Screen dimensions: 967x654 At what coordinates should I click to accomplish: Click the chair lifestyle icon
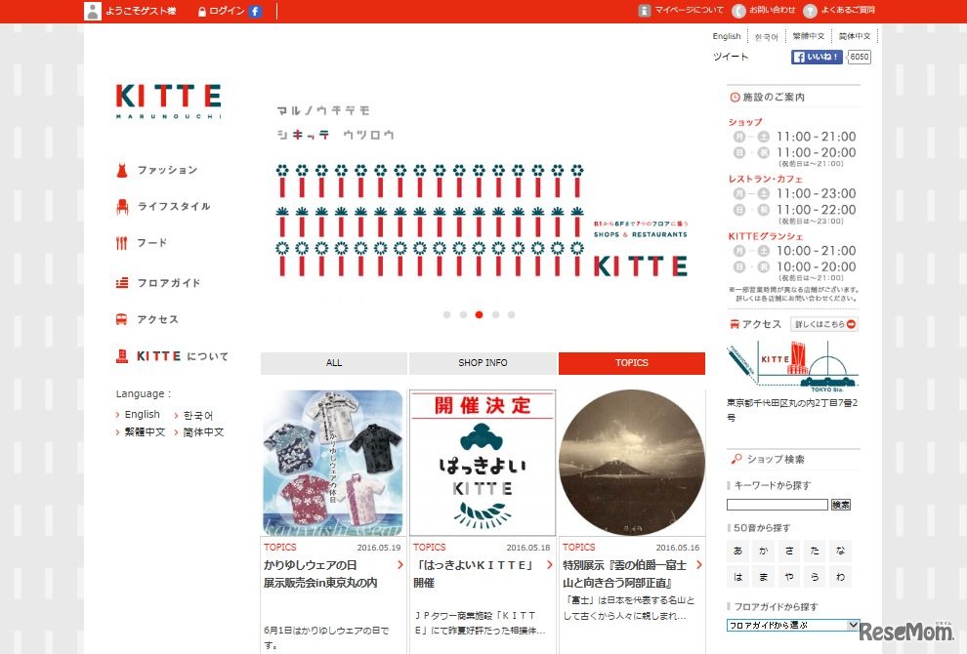tap(122, 207)
